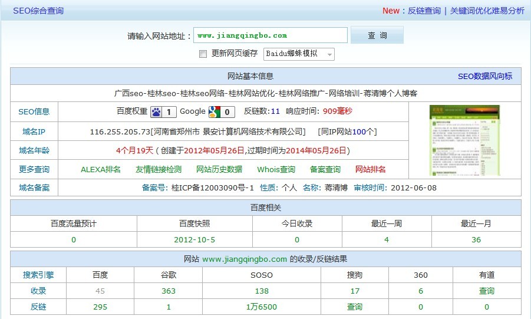Screen dimensions: 531x319
Task: Click 谷歌 收录 count 363
Action: (169, 291)
